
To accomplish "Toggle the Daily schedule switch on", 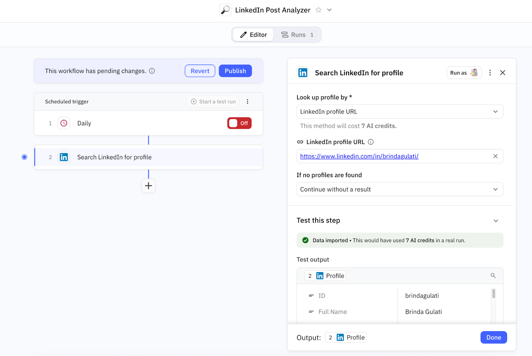I will [239, 123].
